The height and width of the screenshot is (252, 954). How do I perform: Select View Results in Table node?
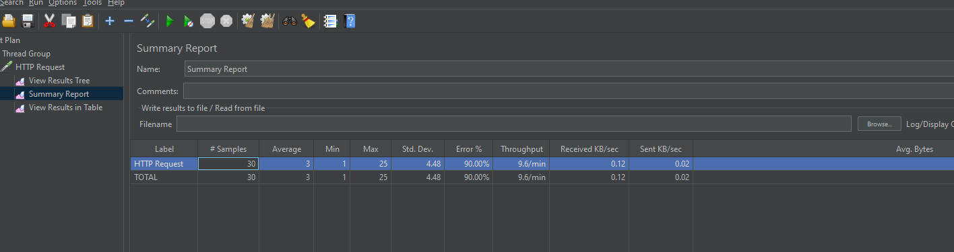65,108
